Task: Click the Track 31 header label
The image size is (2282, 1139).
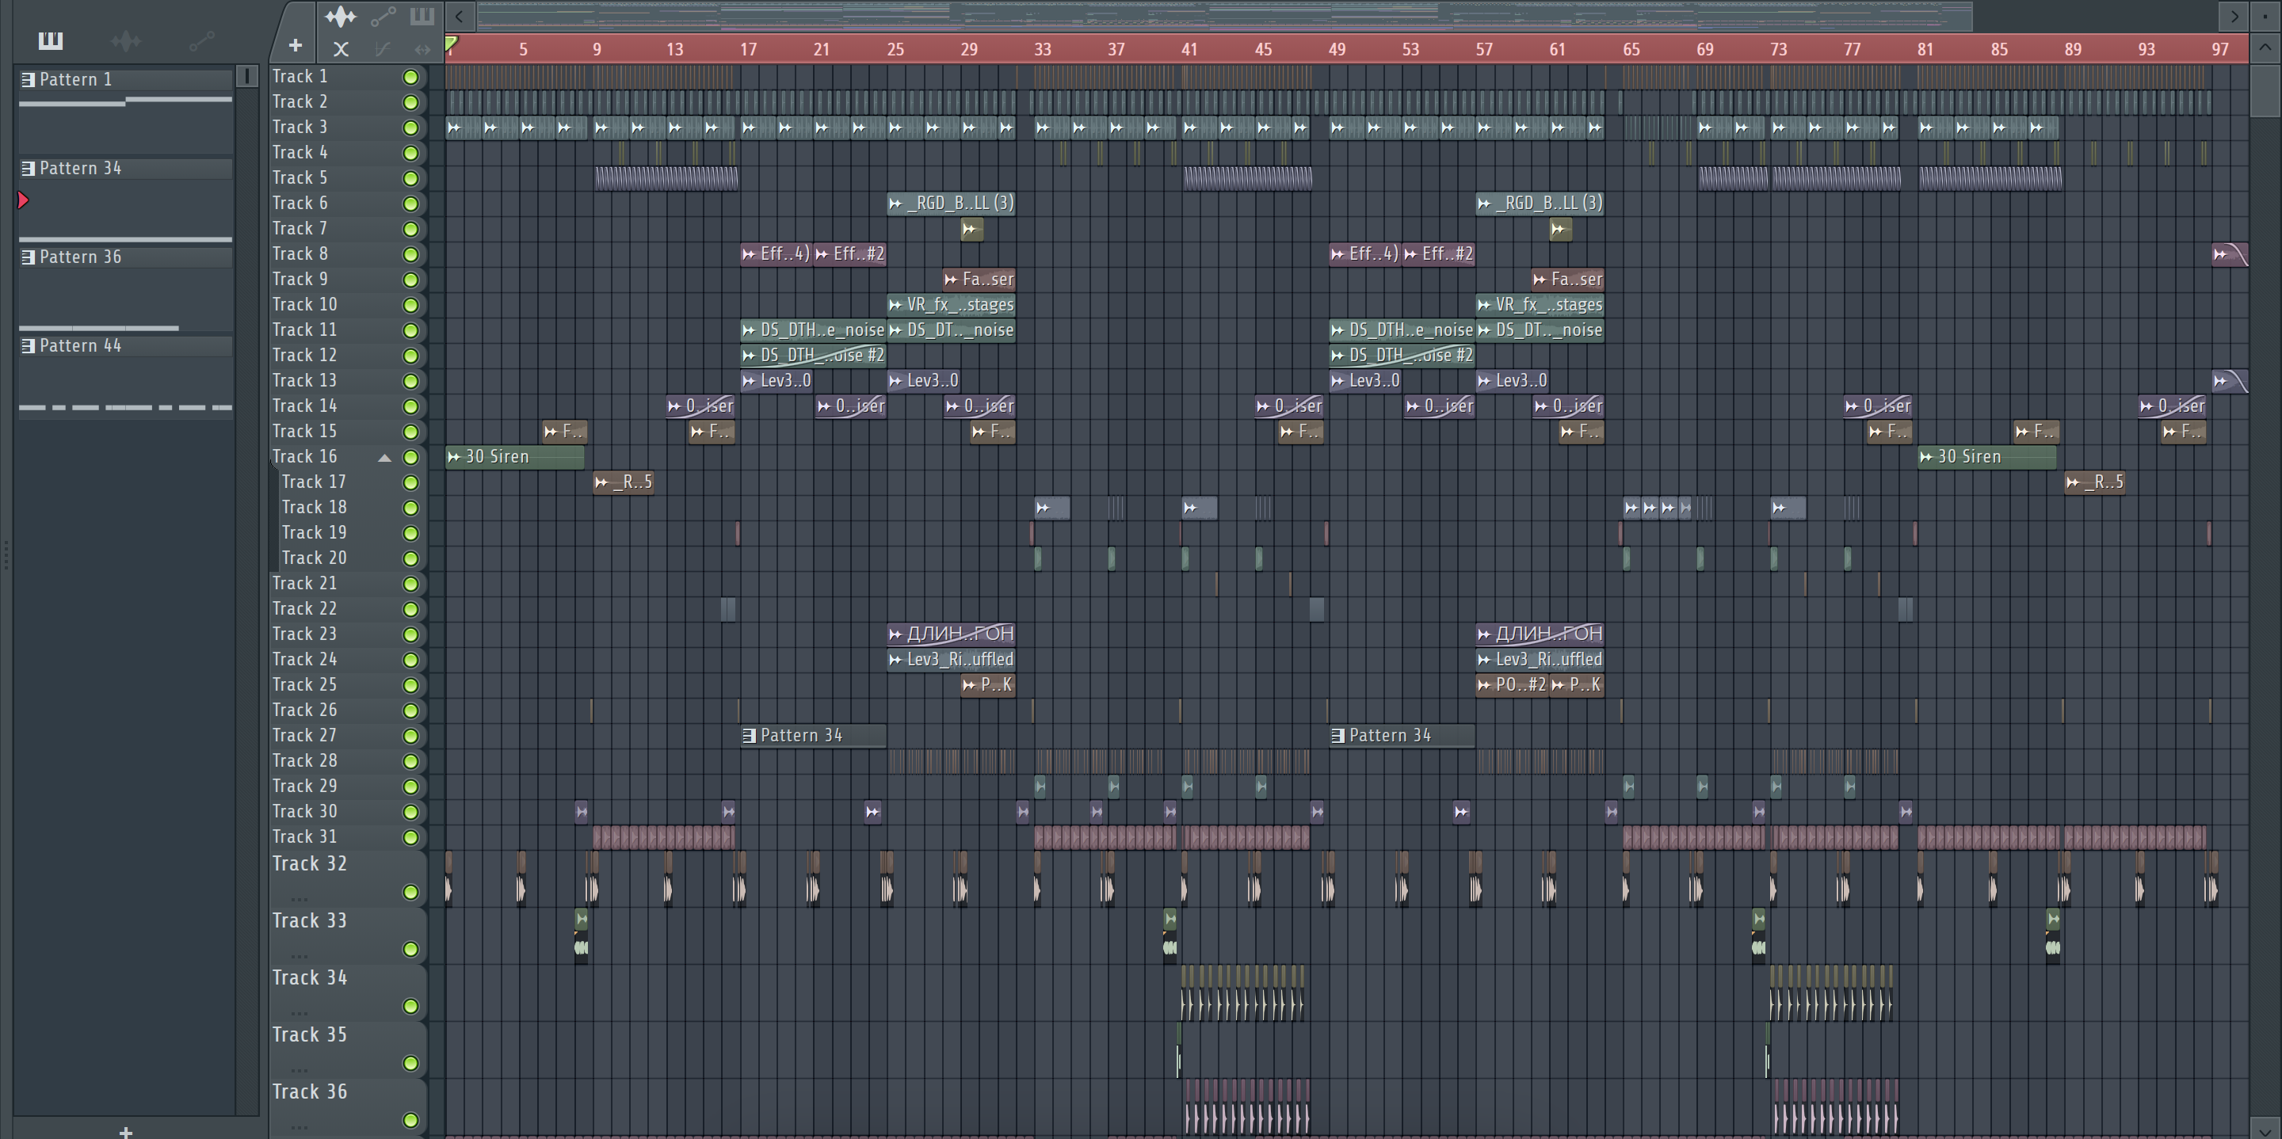Action: (x=303, y=837)
